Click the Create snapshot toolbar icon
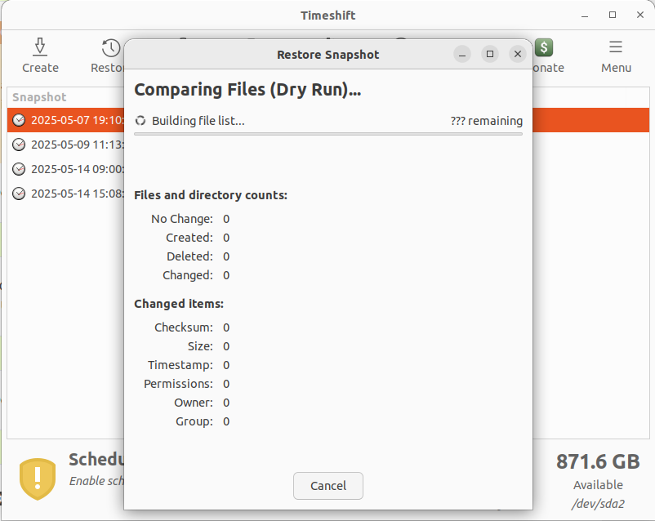Viewport: 655px width, 521px height. coord(40,47)
